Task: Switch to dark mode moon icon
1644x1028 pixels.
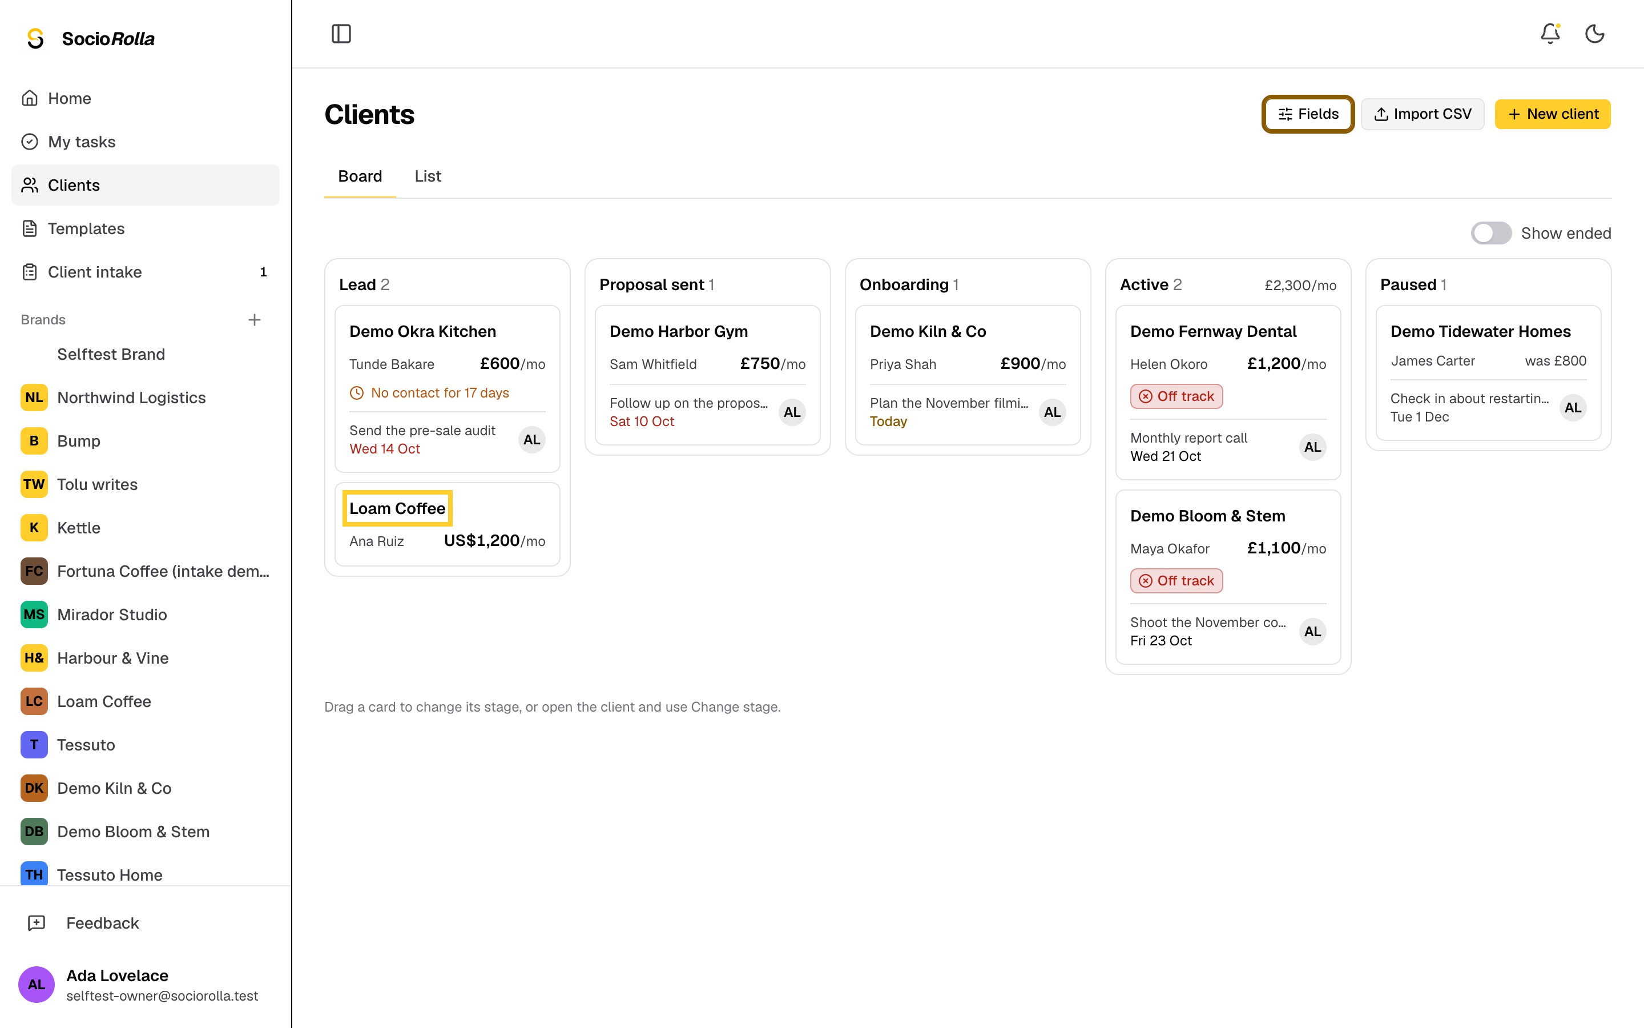Action: pos(1594,33)
